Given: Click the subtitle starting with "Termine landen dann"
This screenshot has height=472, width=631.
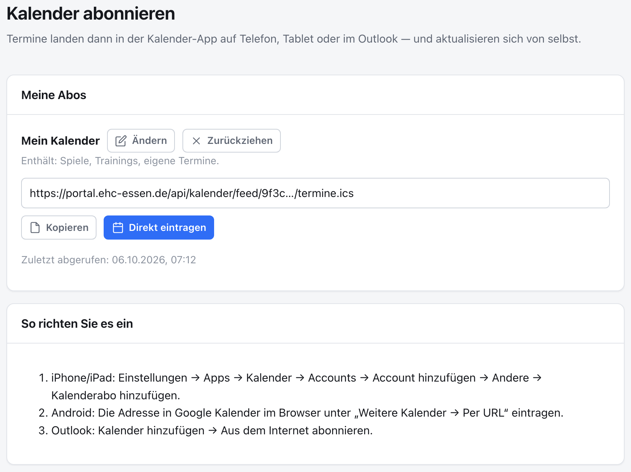Looking at the screenshot, I should (x=294, y=39).
